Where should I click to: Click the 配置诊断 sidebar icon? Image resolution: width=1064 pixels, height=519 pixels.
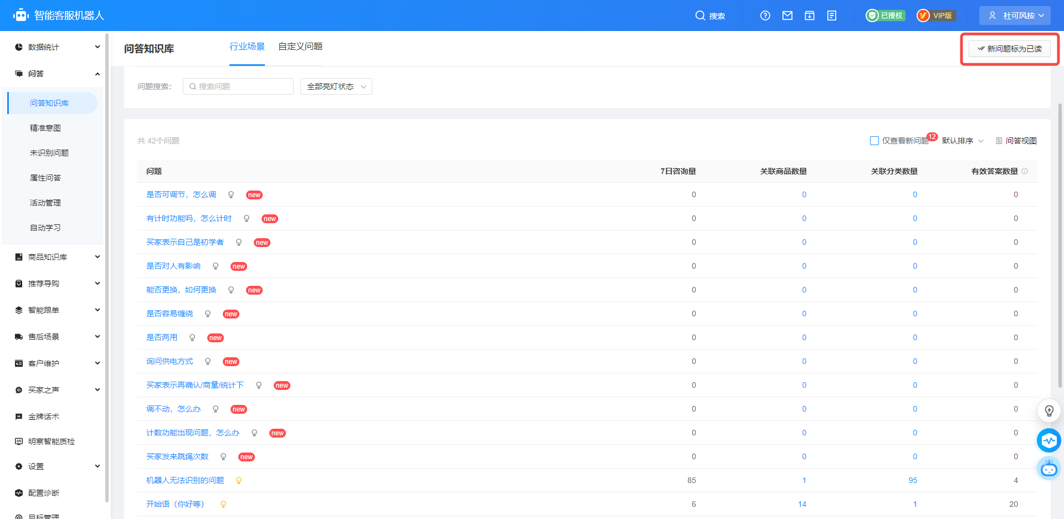click(19, 493)
